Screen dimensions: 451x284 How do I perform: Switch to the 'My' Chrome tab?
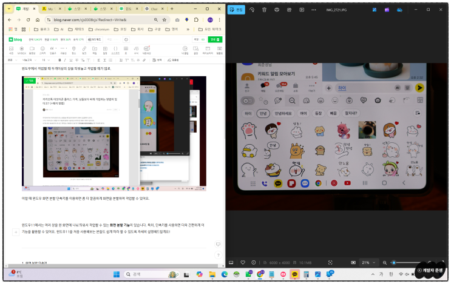52,9
